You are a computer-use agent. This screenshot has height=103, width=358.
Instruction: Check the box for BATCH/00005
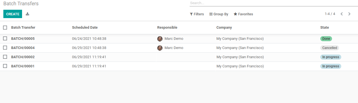(x=5, y=38)
